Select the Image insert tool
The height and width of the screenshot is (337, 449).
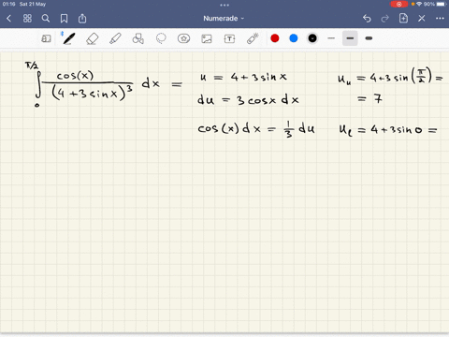click(207, 38)
